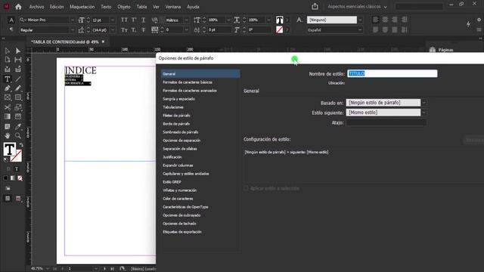Open the Maquetación menu

coord(82,7)
